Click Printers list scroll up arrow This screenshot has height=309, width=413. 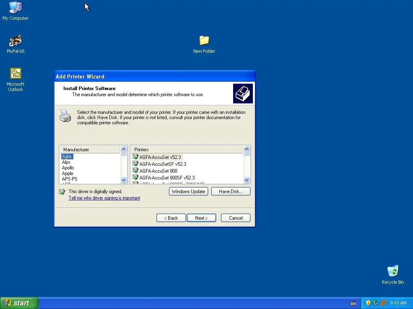246,149
